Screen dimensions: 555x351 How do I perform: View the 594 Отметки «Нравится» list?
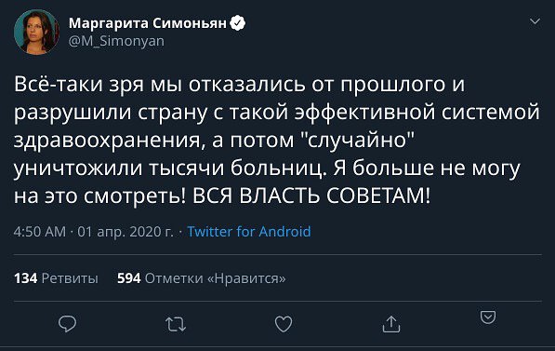202,278
